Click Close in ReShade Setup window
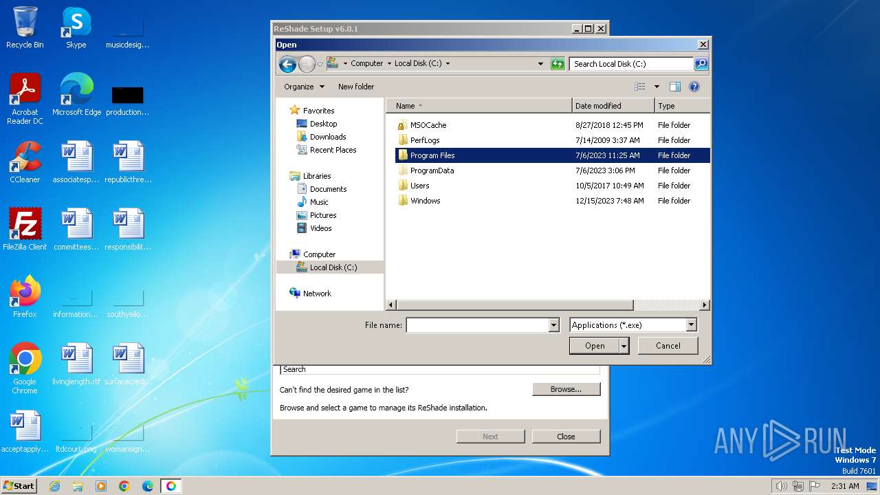 point(566,437)
